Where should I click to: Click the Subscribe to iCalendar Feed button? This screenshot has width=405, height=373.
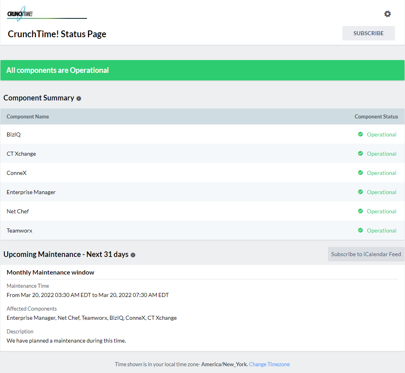tap(366, 254)
